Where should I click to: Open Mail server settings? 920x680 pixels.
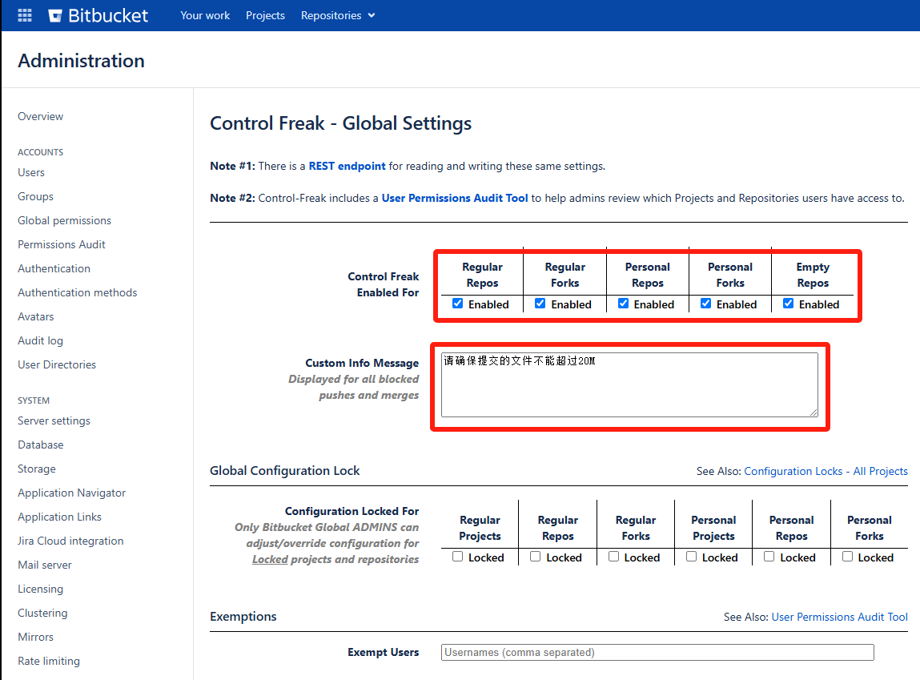click(x=45, y=565)
